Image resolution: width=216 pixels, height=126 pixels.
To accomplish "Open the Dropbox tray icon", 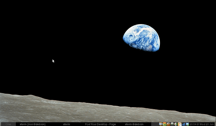I will click(x=187, y=124).
